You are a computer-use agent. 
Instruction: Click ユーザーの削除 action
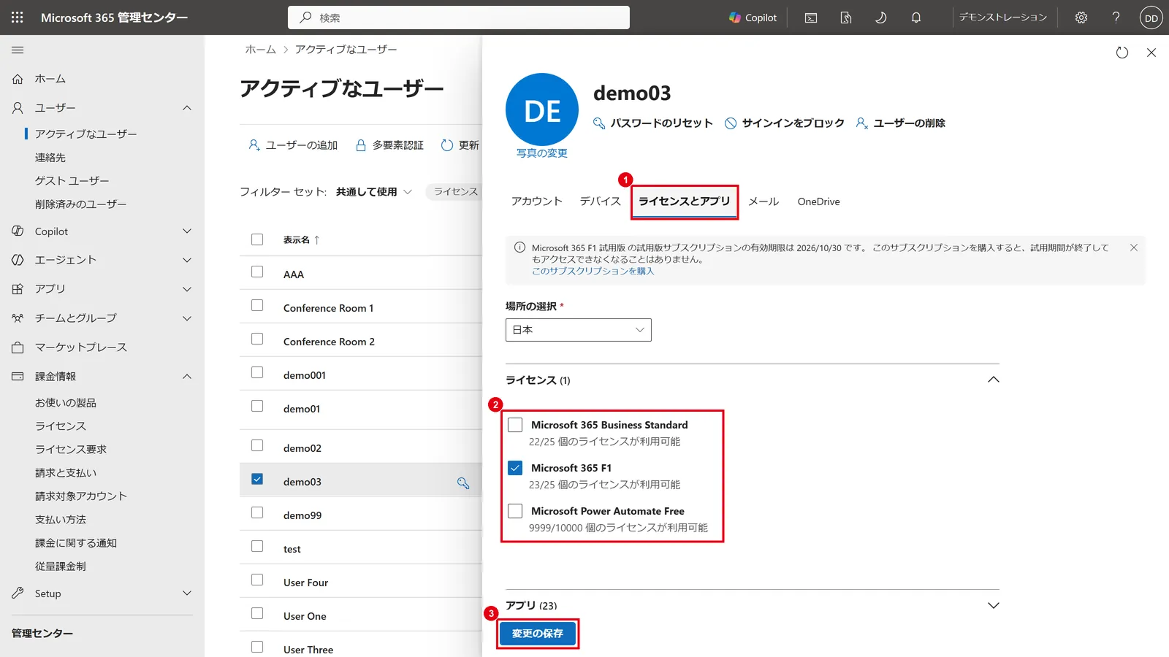coord(900,123)
